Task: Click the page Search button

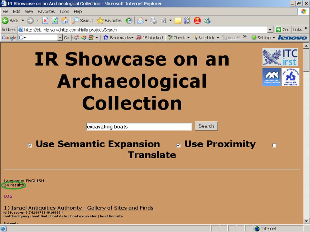Action: (206, 126)
